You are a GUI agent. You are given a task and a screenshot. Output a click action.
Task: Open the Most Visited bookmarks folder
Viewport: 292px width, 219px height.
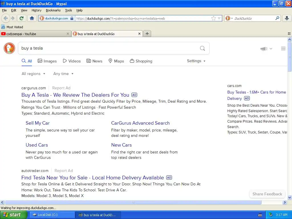(x=12, y=27)
